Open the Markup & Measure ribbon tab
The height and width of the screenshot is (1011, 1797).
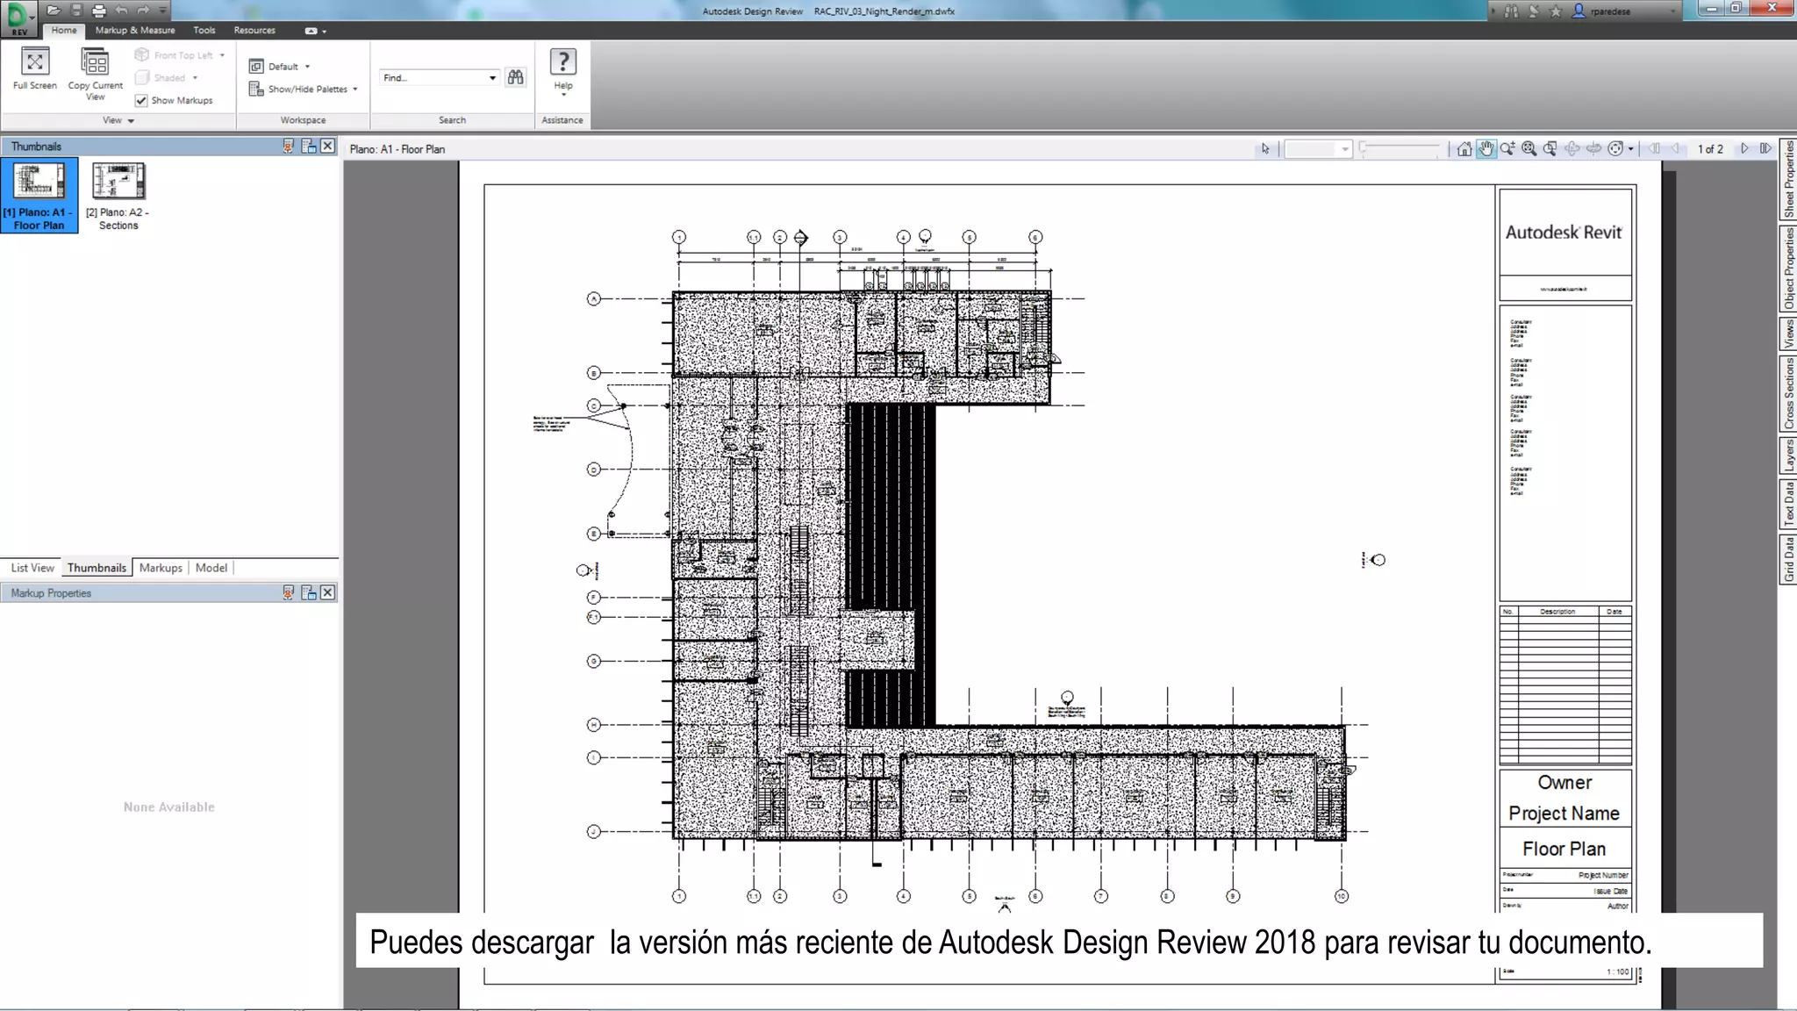tap(135, 30)
